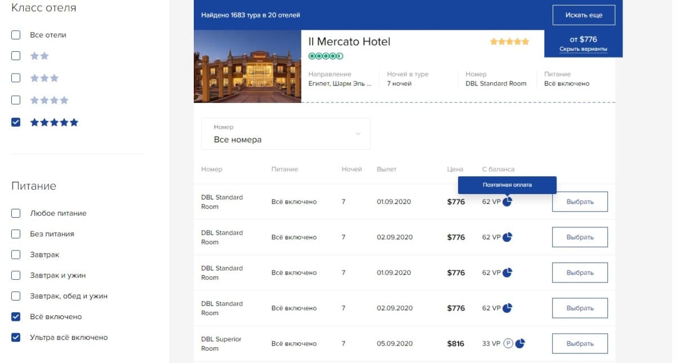The image size is (676, 363).
Task: Enable the two-star hotel class checkbox
Action: tap(16, 56)
